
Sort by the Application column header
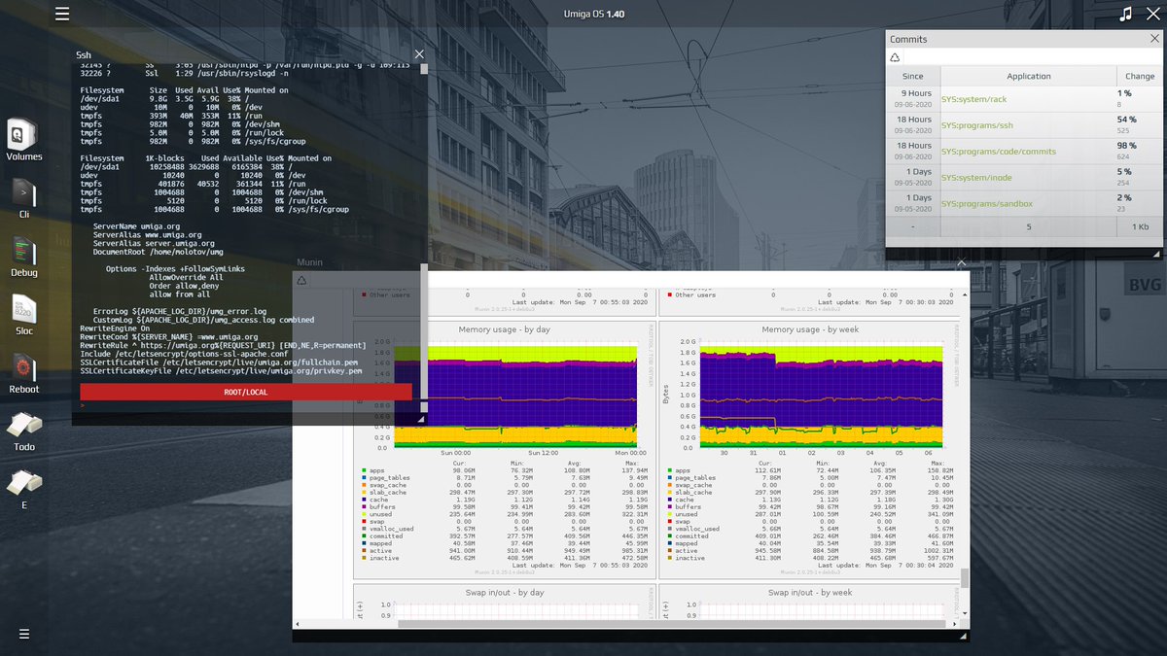pyautogui.click(x=1028, y=76)
